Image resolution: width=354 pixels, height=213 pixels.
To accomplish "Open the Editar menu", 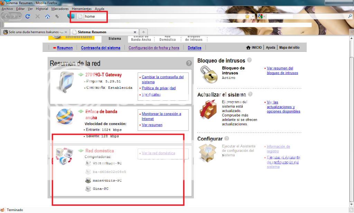I will (x=20, y=9).
